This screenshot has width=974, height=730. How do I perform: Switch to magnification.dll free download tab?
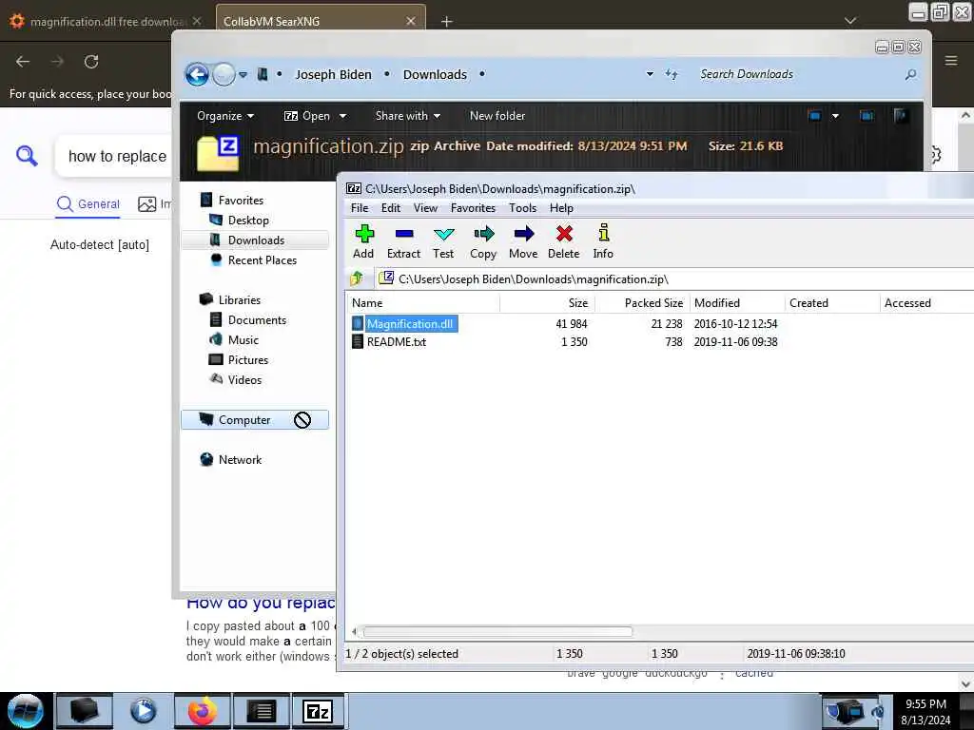[107, 22]
